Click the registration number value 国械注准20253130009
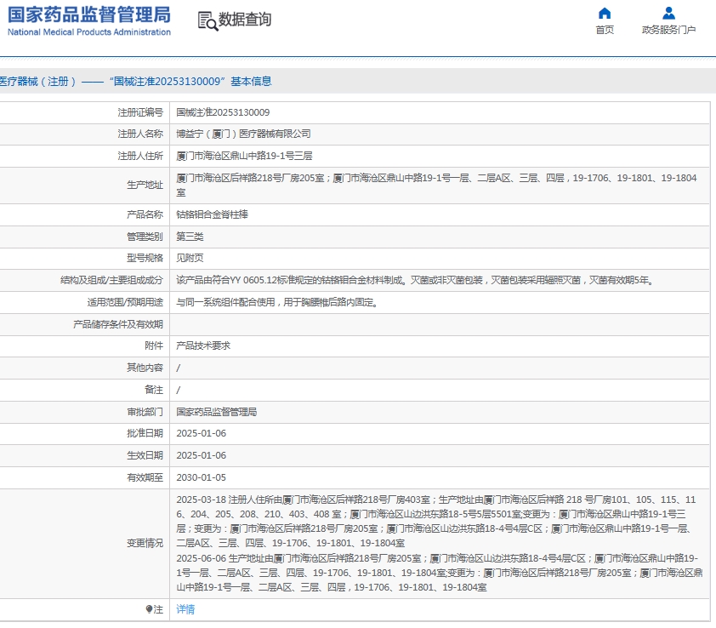The image size is (716, 628). [x=223, y=112]
